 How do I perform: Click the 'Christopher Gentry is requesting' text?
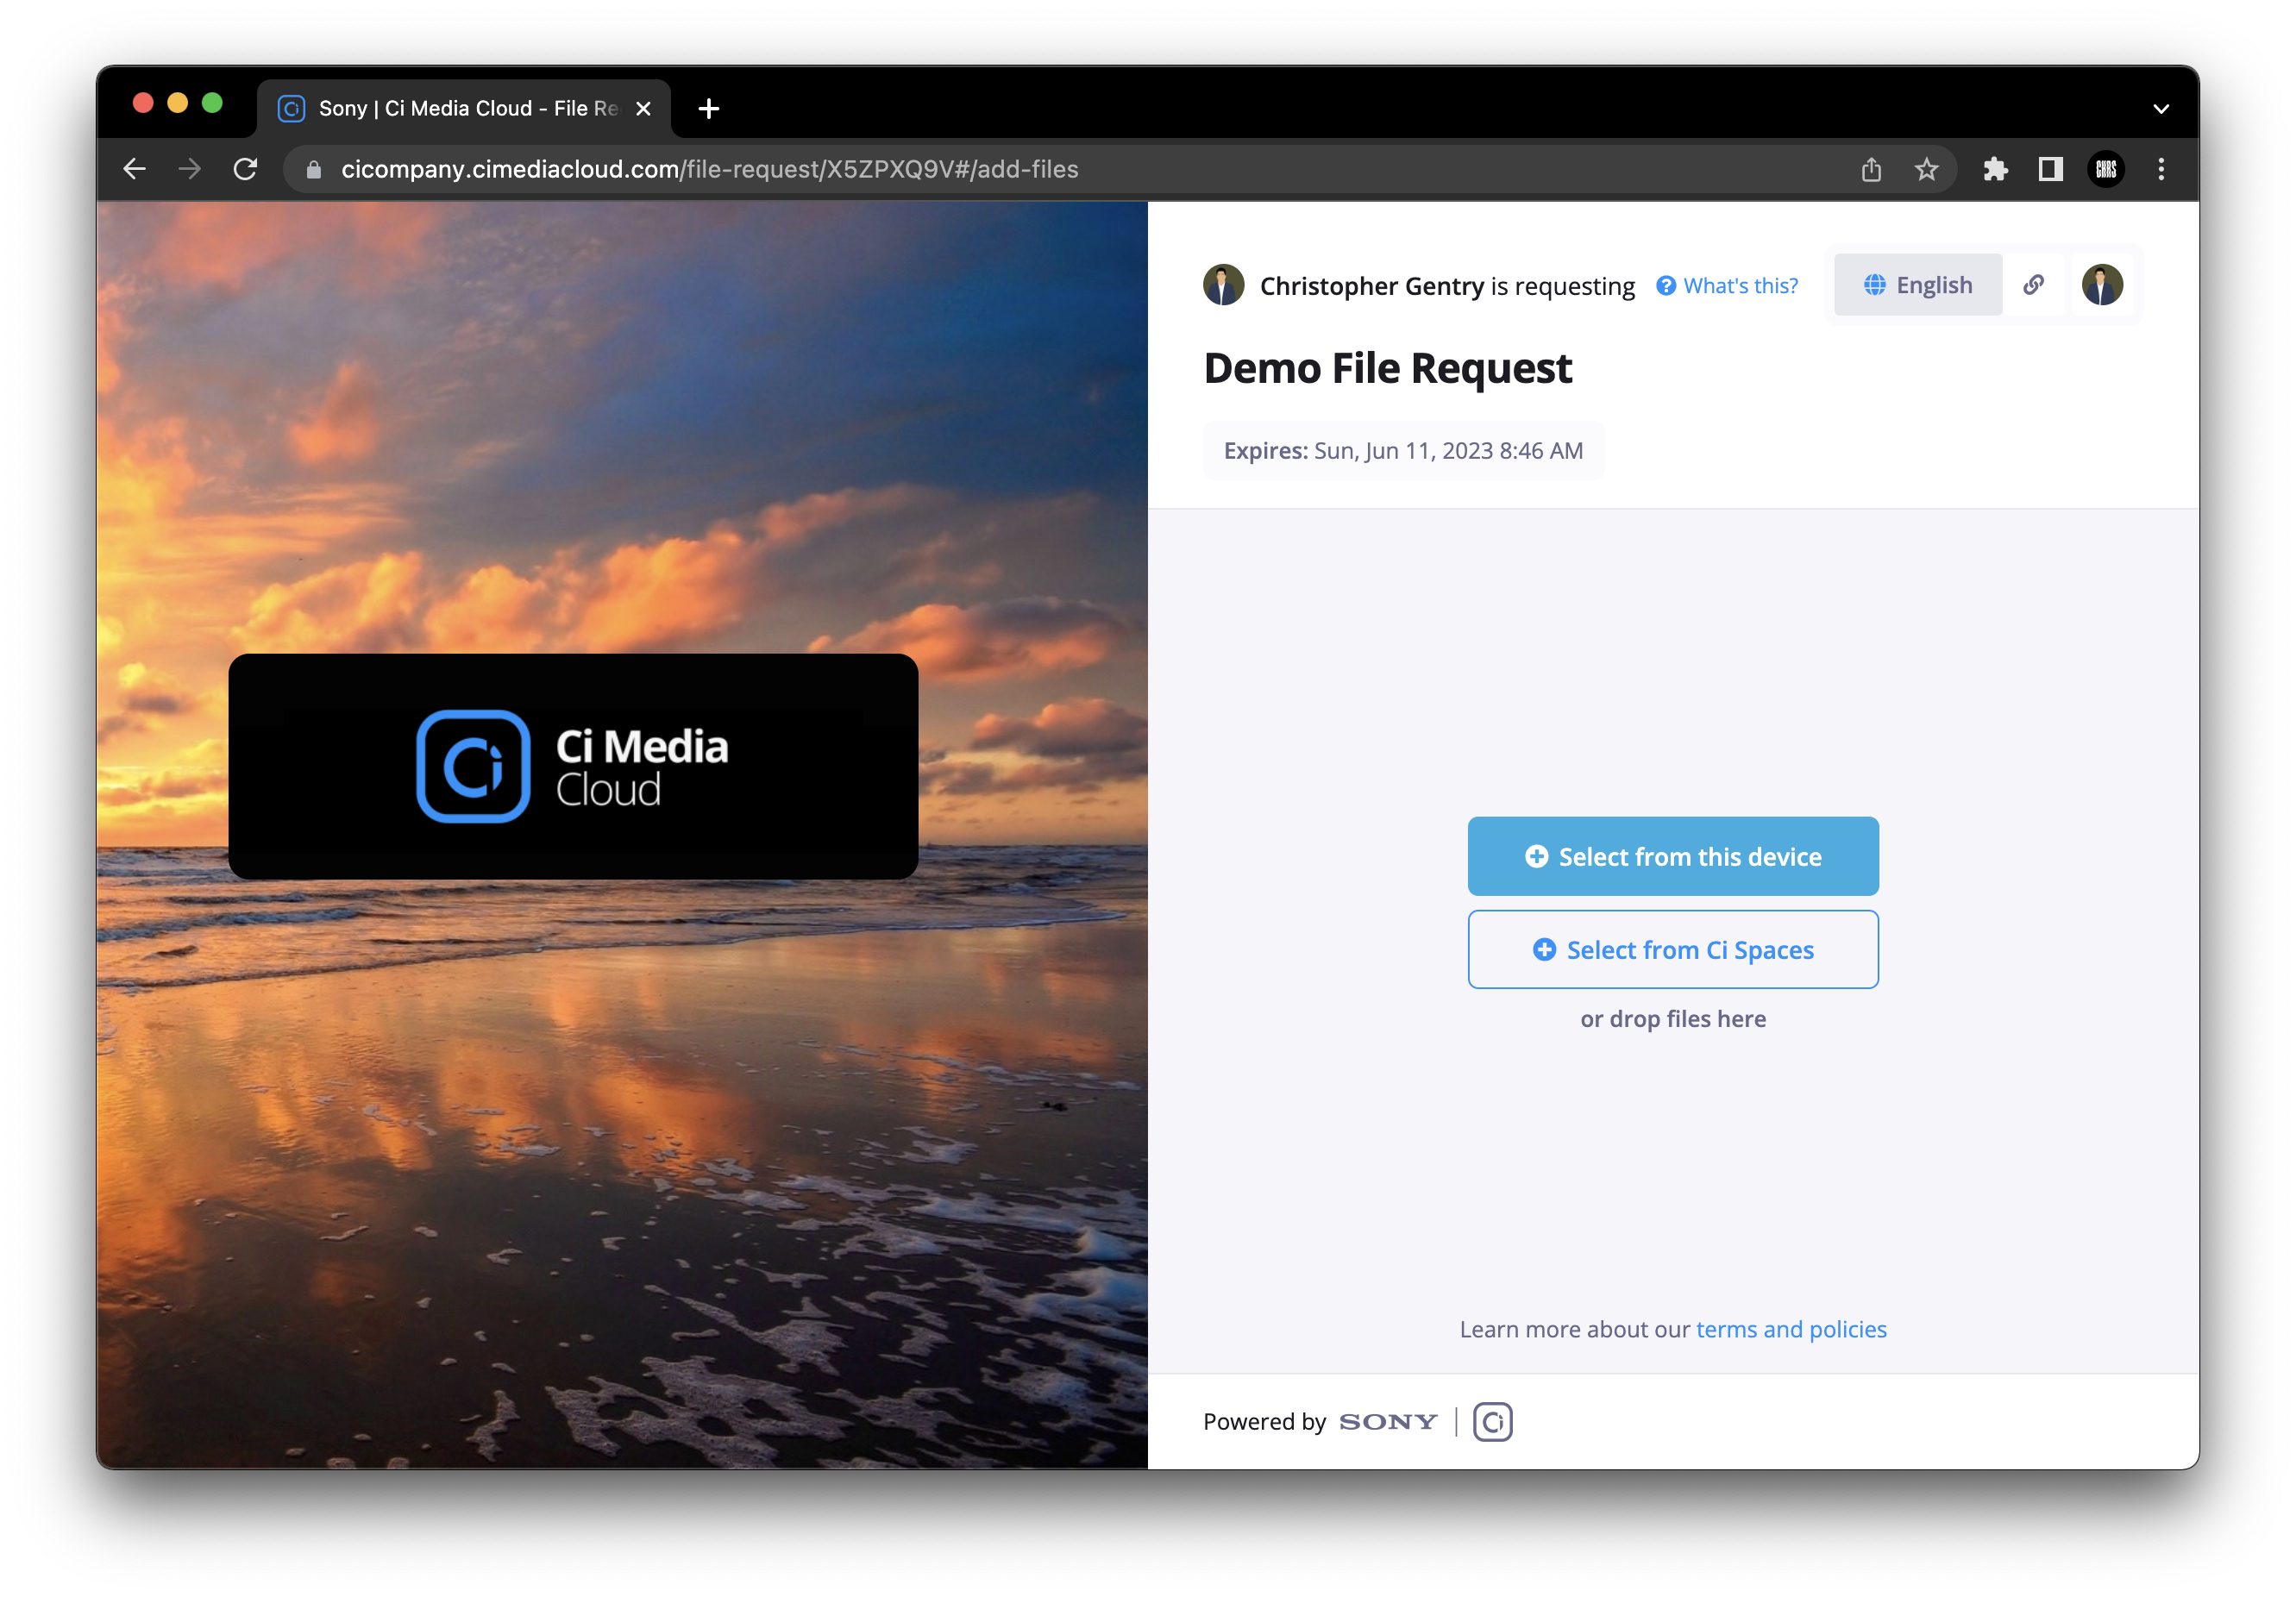point(1447,286)
